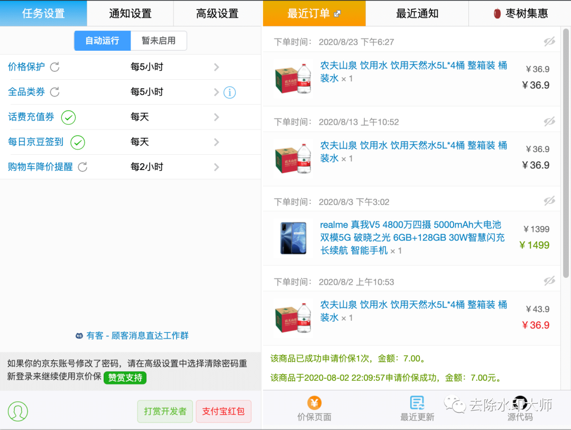This screenshot has width=571, height=430.
Task: Click the realme phone product thumbnail
Action: pos(293,238)
